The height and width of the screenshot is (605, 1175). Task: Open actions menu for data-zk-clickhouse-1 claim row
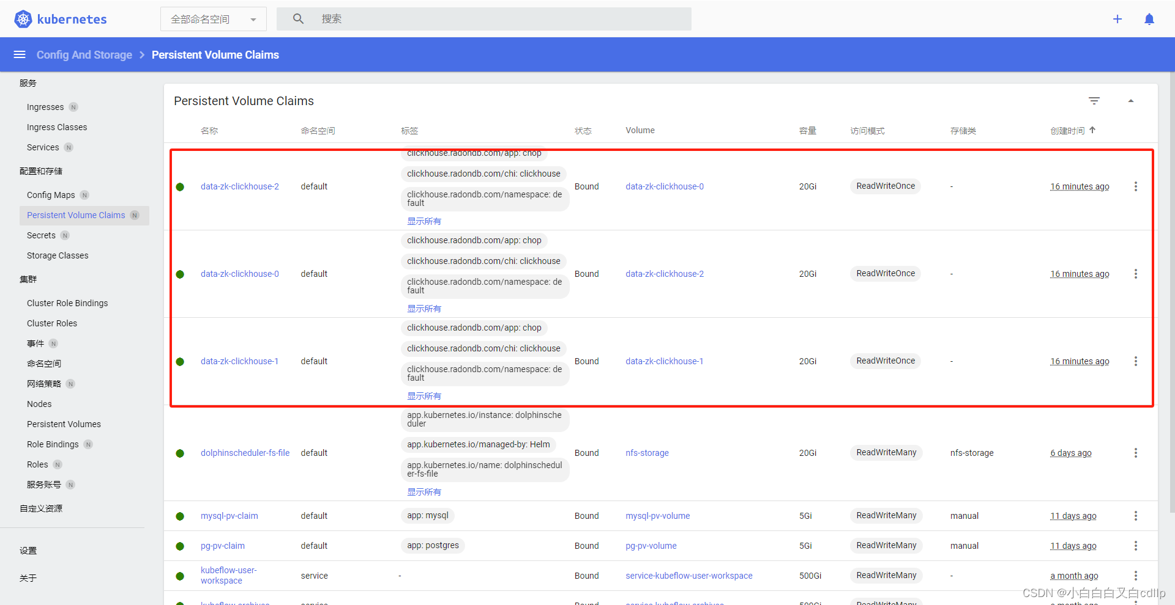(1136, 361)
